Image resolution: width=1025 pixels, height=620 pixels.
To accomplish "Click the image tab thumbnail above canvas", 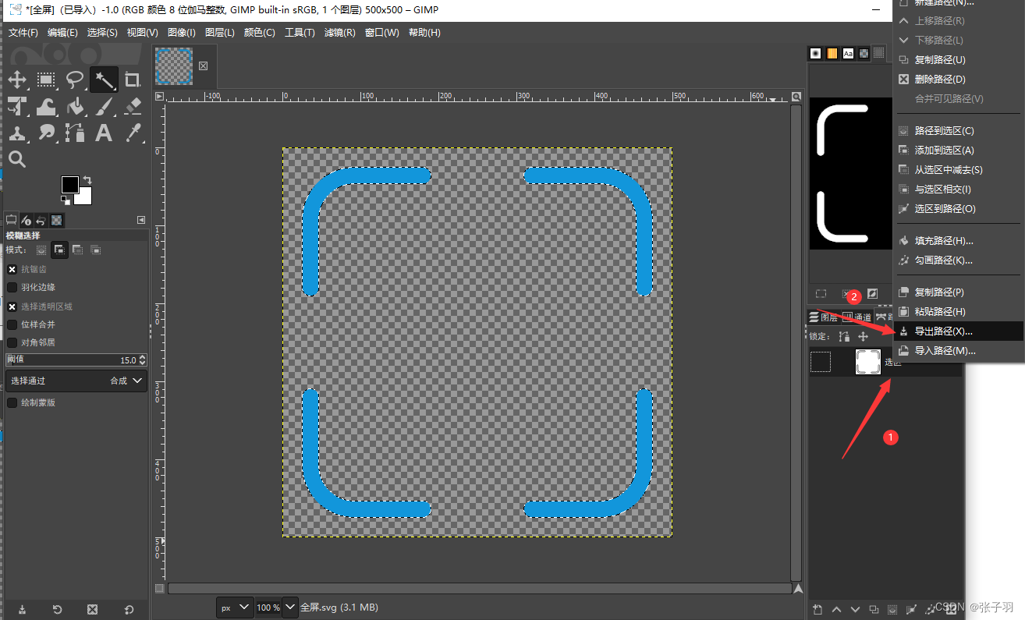I will (x=173, y=66).
